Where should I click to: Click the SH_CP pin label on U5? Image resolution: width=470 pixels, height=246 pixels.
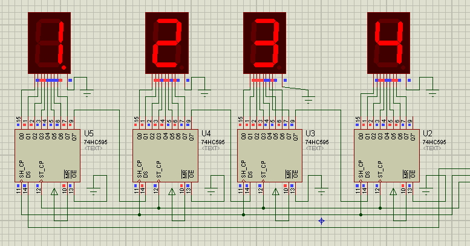[22, 169]
